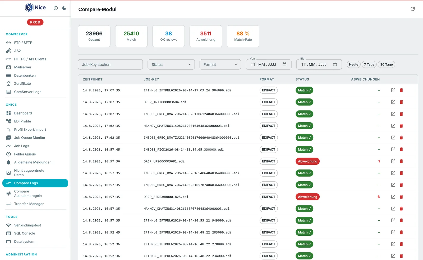The height and width of the screenshot is (260, 423).
Task: Delete the DRGP_FEDEX000001825.edi entry
Action: point(401,197)
